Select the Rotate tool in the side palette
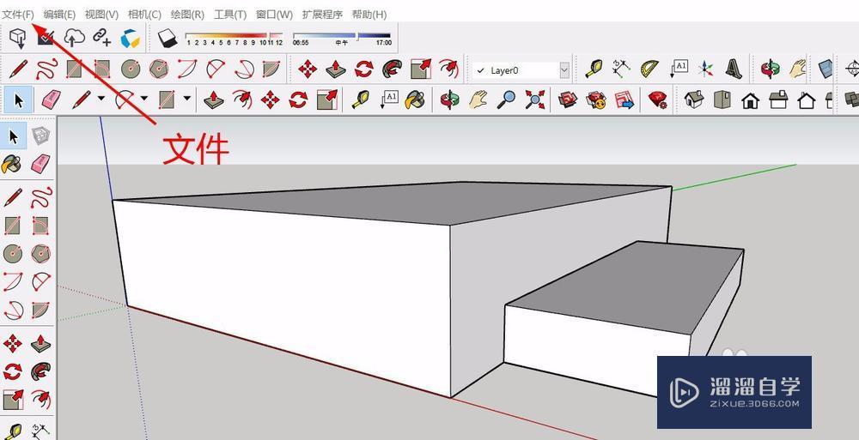Screen dimensions: 859x440 12,371
